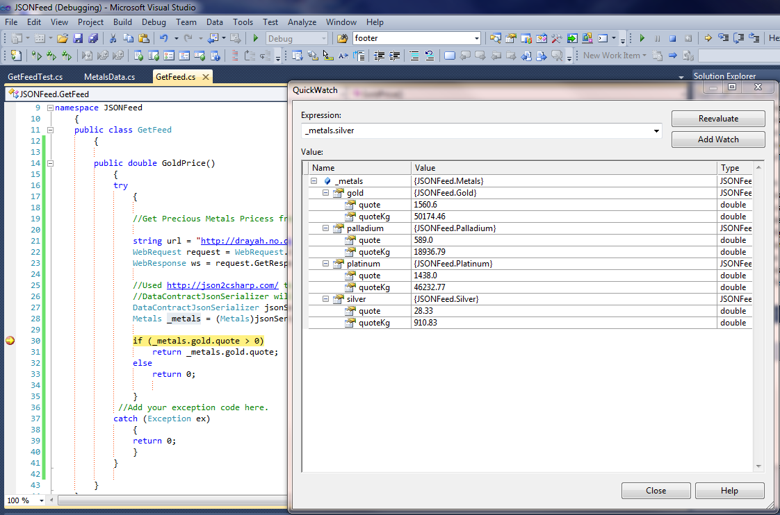Click the Step Into icon

click(x=723, y=38)
